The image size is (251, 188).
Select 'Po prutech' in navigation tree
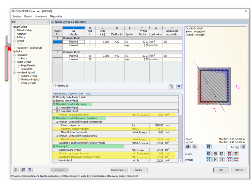pyautogui.click(x=27, y=69)
